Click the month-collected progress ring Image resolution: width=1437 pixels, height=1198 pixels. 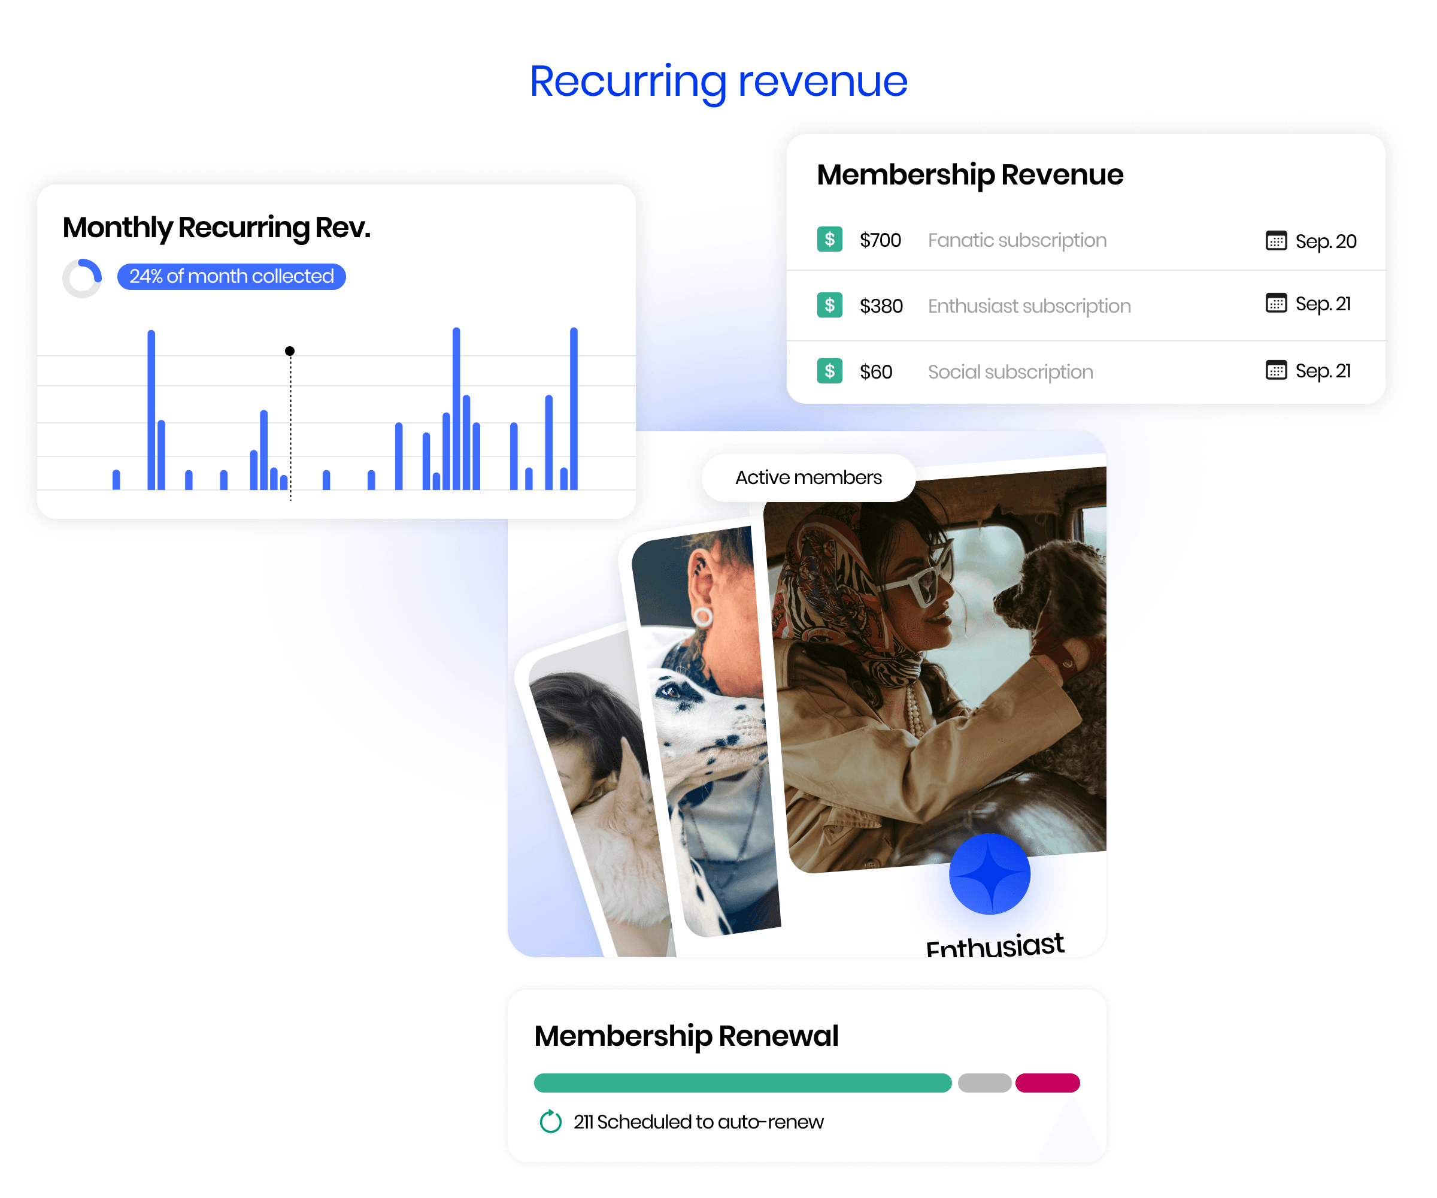[82, 278]
